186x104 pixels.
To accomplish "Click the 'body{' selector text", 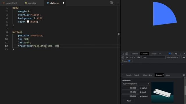I will click(x=16, y=8).
